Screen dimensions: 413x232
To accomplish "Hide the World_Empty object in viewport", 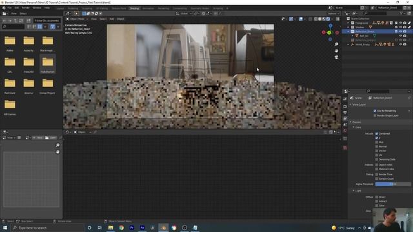I will click(x=401, y=44).
